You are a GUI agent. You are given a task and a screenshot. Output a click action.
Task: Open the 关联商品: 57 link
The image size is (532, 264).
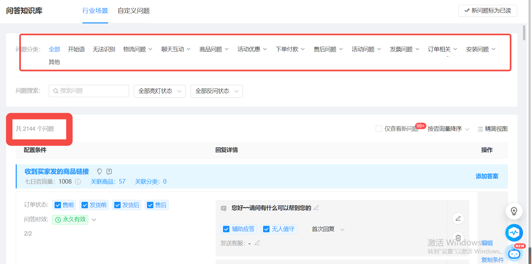pos(108,182)
